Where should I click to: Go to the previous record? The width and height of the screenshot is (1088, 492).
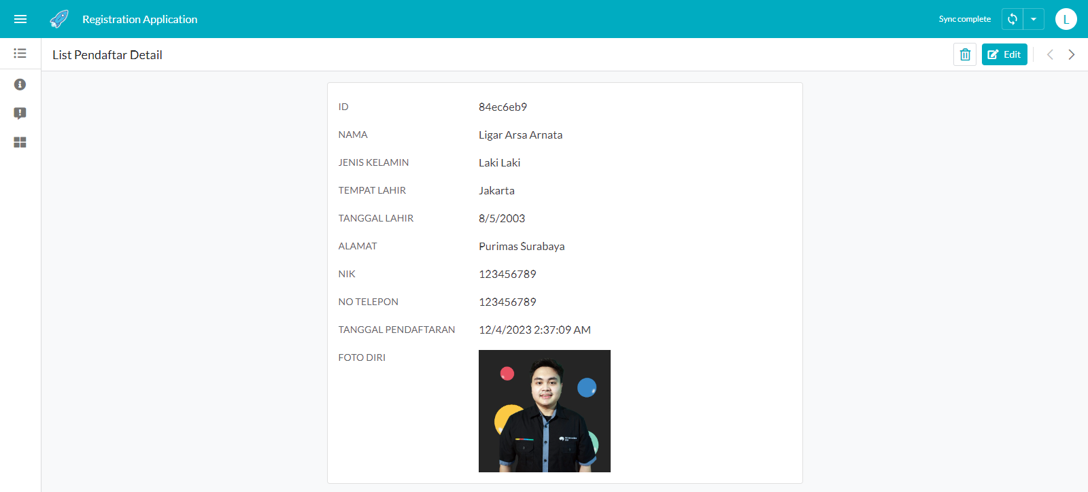[1050, 54]
